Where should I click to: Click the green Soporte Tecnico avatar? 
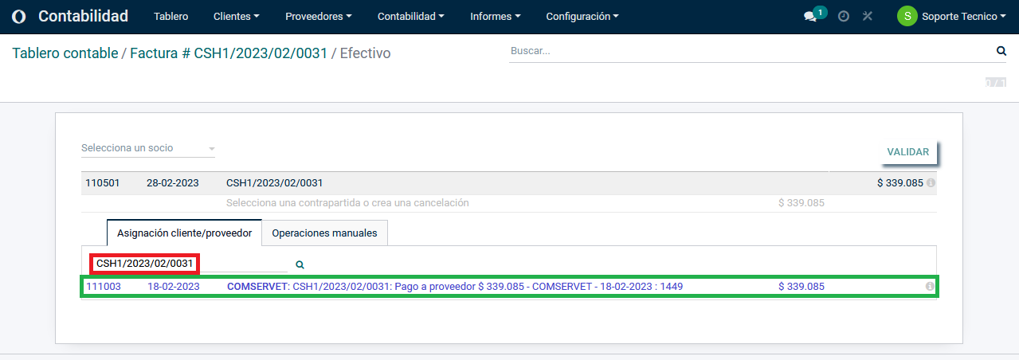coord(907,17)
